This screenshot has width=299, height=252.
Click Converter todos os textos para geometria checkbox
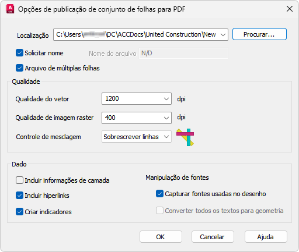pos(159,211)
